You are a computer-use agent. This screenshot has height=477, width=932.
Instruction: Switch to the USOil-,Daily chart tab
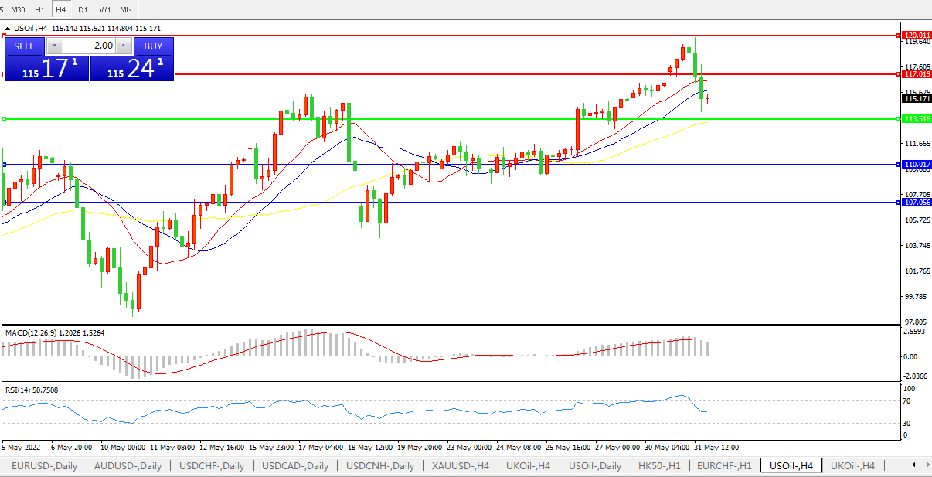tap(596, 465)
